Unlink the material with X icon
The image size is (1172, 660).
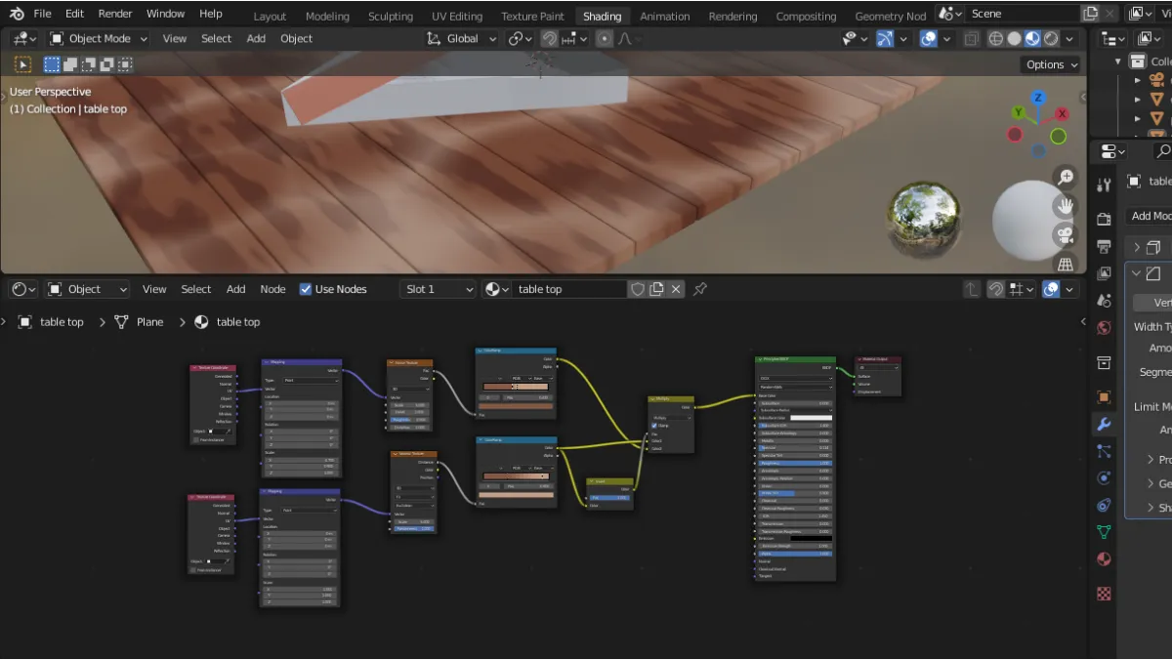pyautogui.click(x=675, y=289)
